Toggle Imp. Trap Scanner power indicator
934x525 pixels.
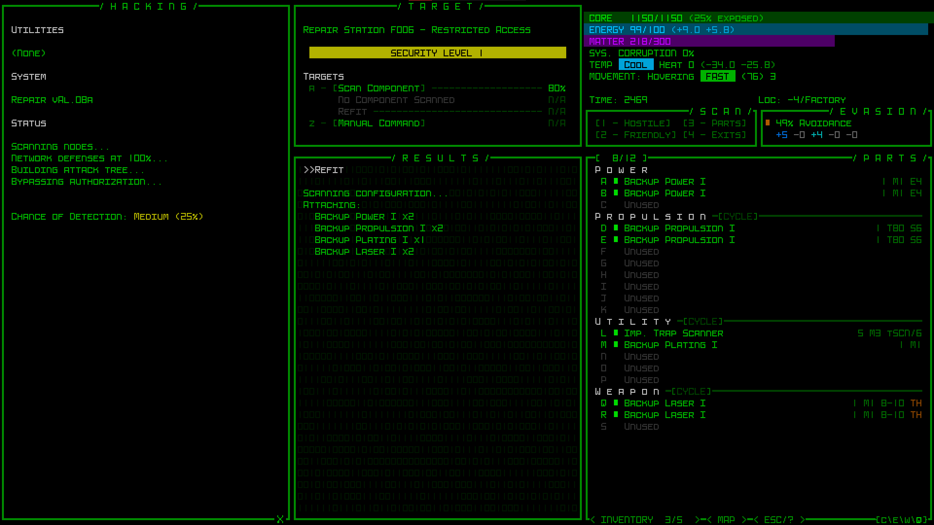[616, 333]
